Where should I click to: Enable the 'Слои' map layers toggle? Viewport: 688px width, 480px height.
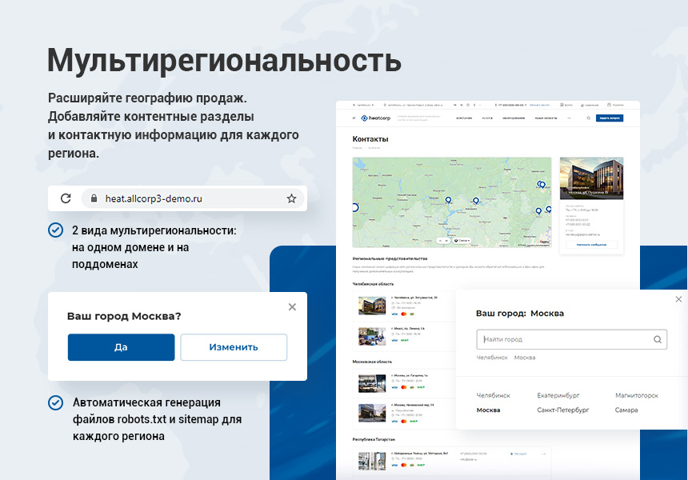(462, 238)
